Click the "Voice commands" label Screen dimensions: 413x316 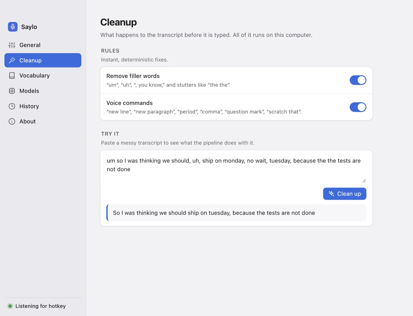point(130,103)
